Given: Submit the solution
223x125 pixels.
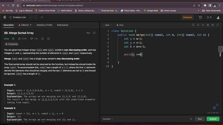Looking at the screenshot, I should pos(213,119).
